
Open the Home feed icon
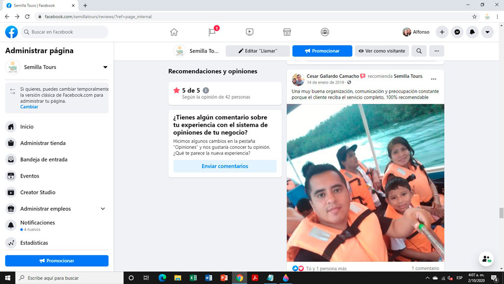[x=174, y=32]
